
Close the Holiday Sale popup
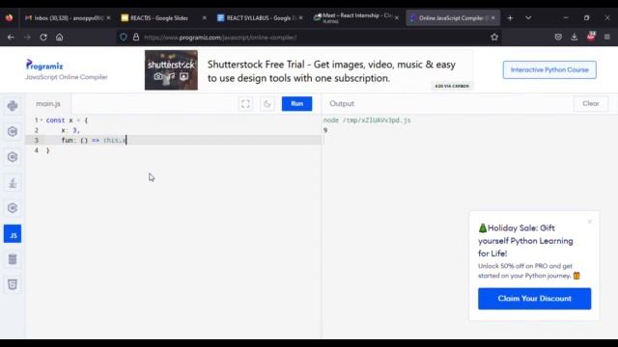click(x=590, y=222)
